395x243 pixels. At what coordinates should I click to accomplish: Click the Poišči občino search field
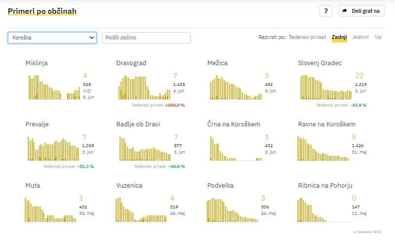click(x=146, y=38)
